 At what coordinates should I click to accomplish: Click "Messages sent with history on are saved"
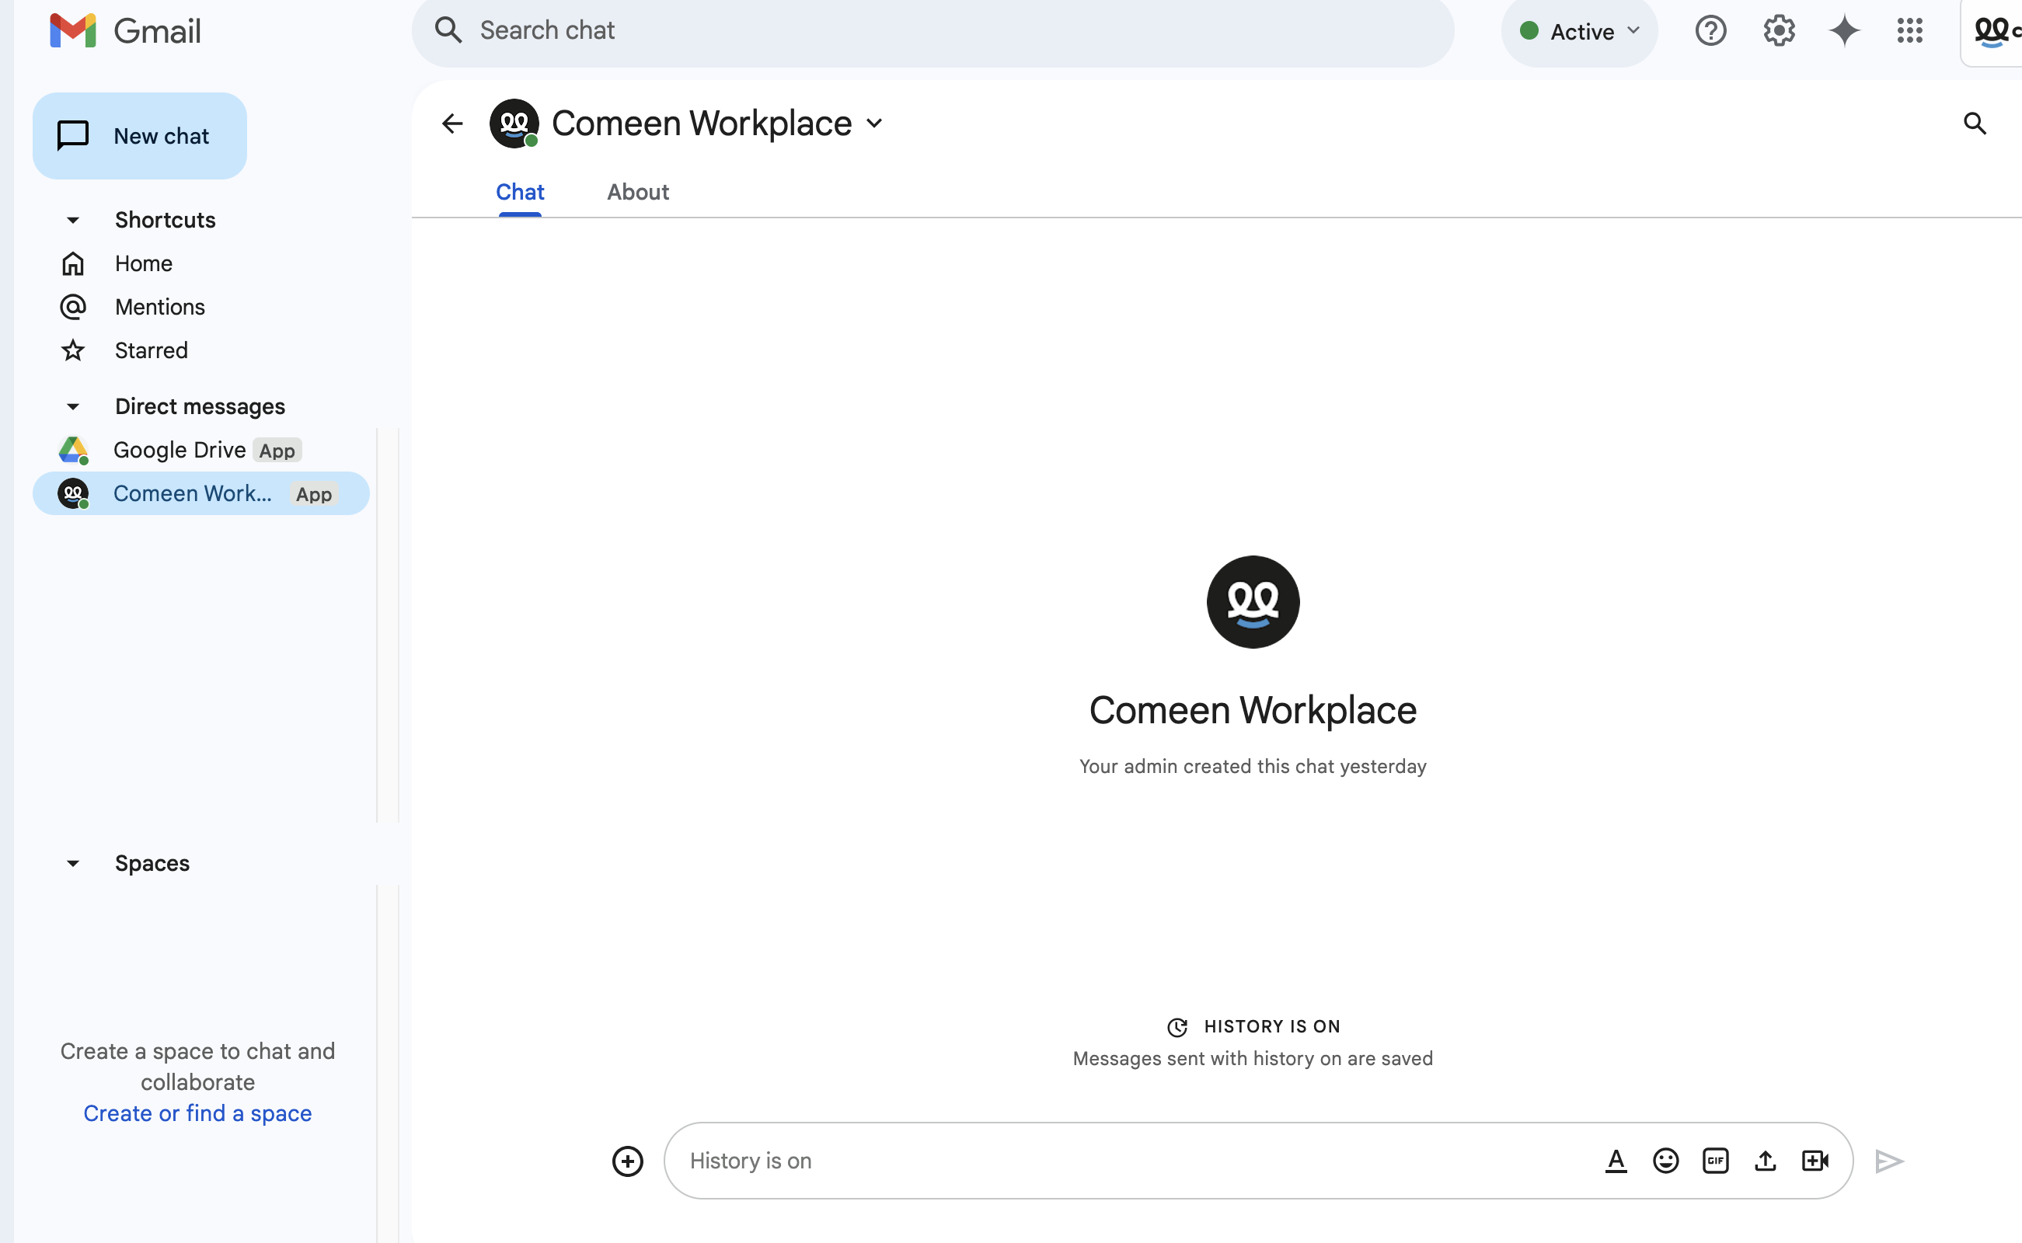tap(1253, 1058)
